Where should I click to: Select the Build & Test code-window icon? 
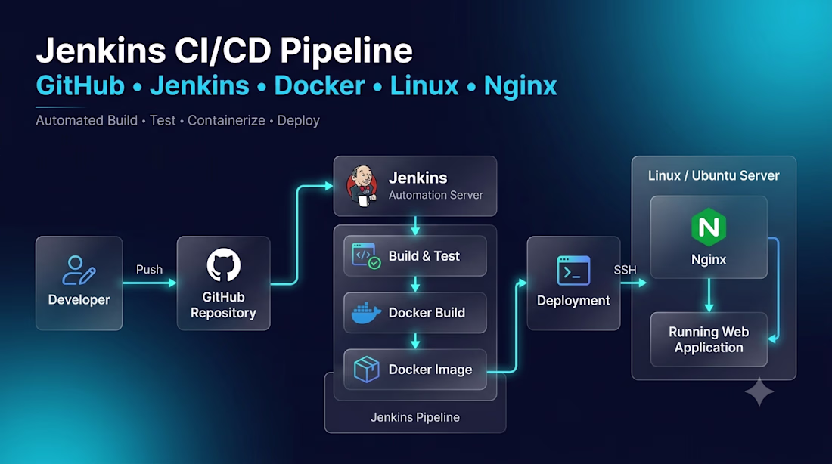[x=366, y=256]
